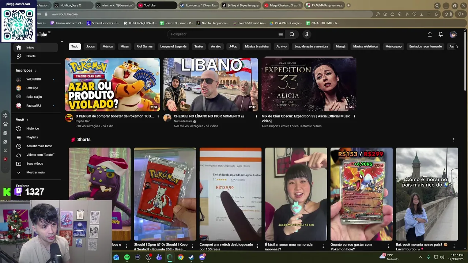Switch to the Notificações / X browser tab
Screen dimensions: 468x263
click(x=73, y=5)
